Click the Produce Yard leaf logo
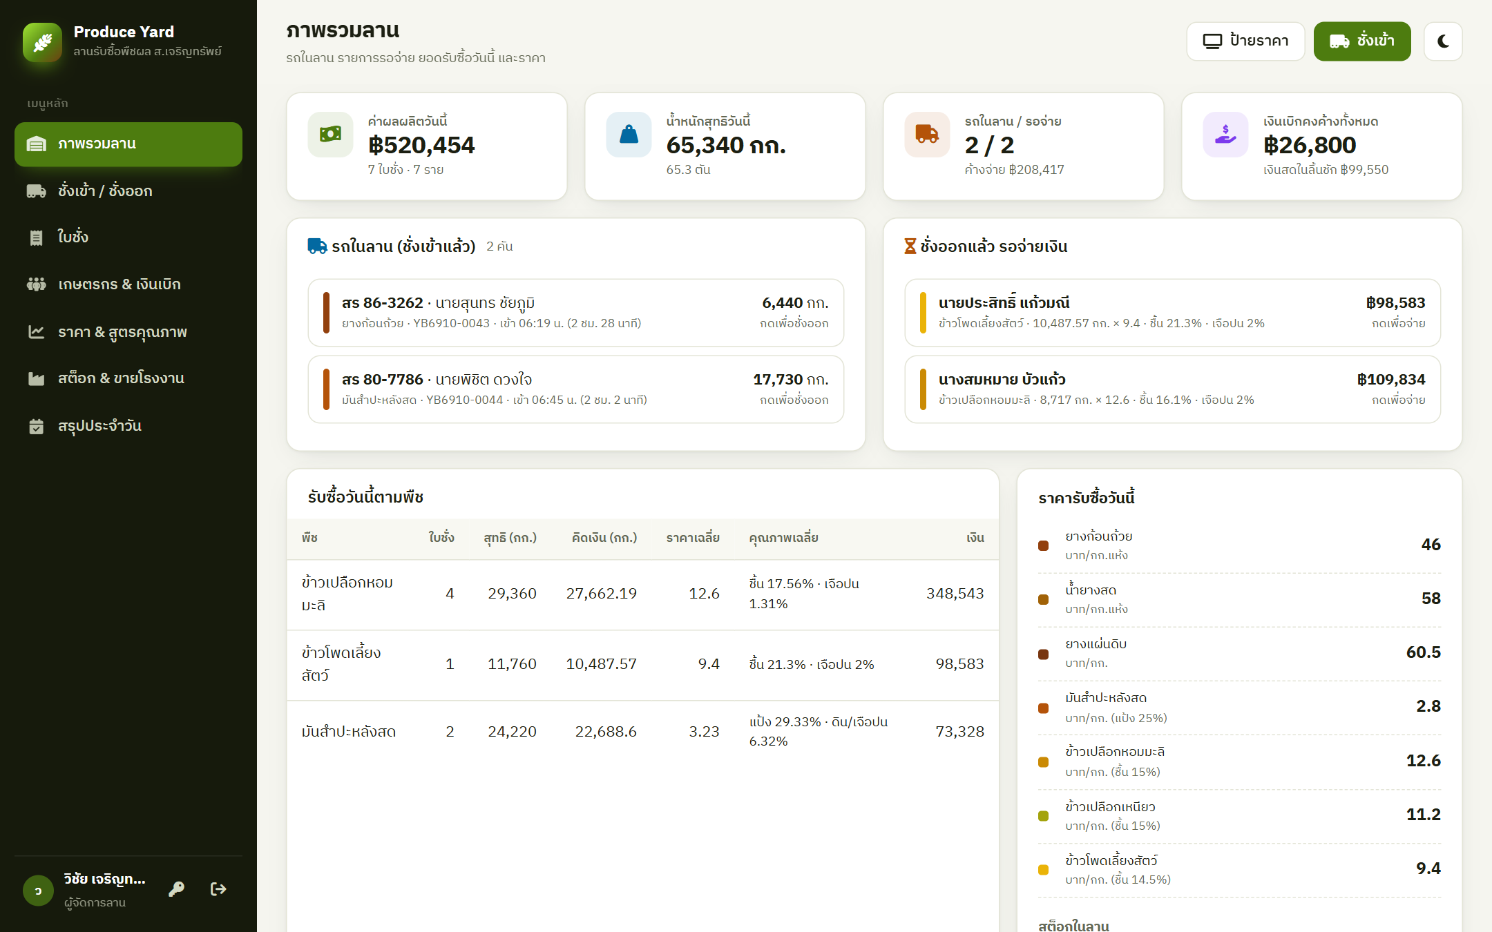 [x=42, y=42]
